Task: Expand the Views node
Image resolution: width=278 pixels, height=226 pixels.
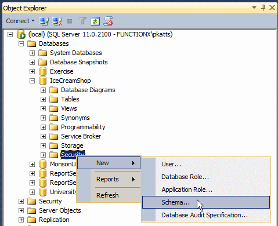Action: pos(43,109)
